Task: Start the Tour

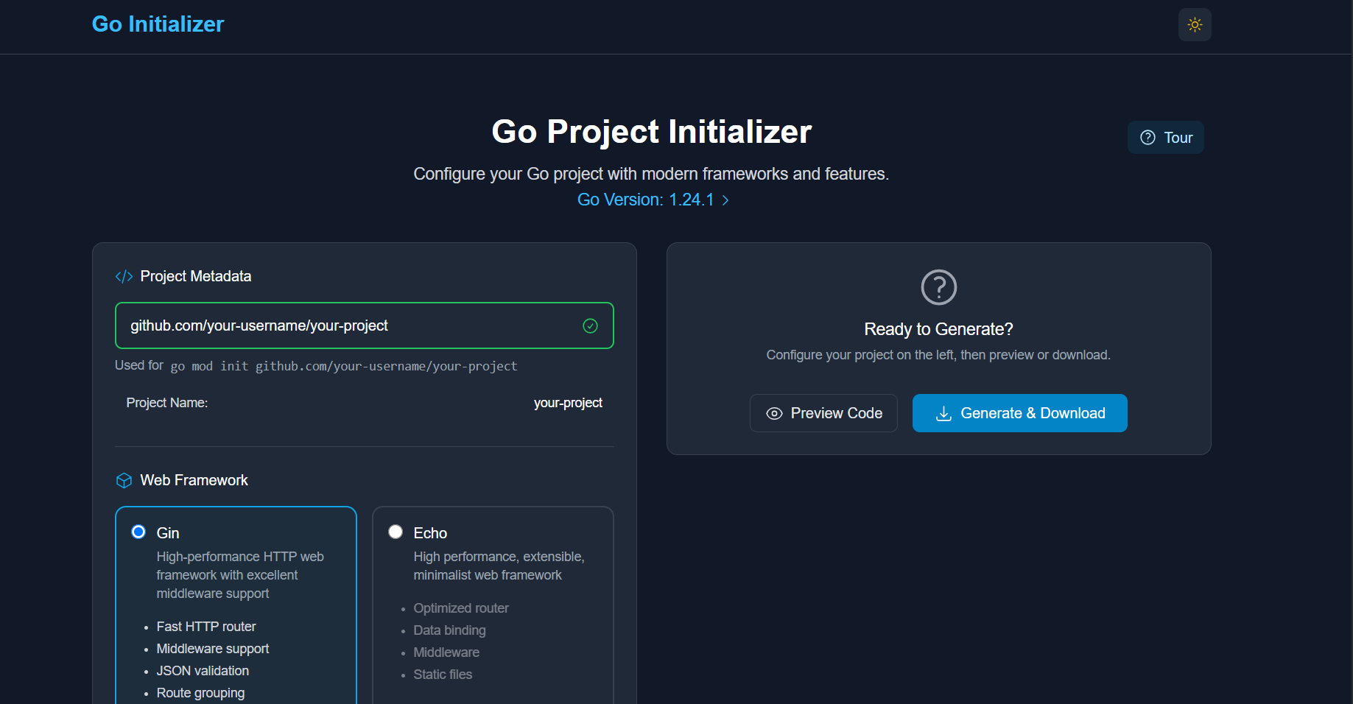Action: coord(1165,137)
